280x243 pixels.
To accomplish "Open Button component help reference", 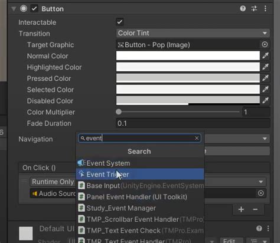I will point(243,8).
